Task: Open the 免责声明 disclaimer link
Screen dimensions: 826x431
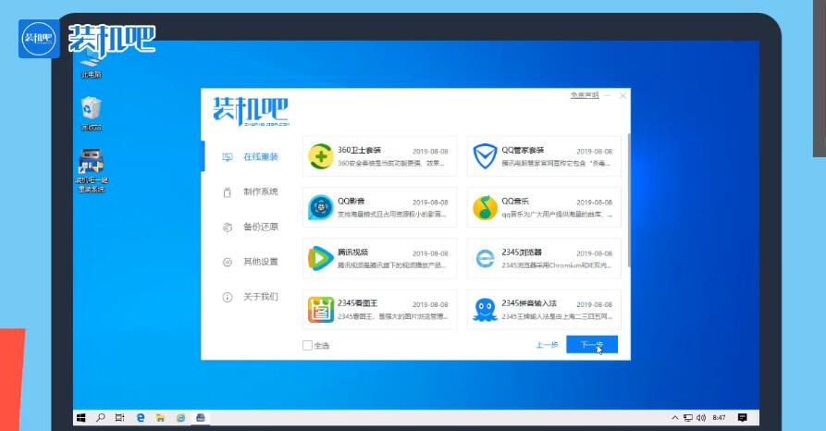Action: 585,95
